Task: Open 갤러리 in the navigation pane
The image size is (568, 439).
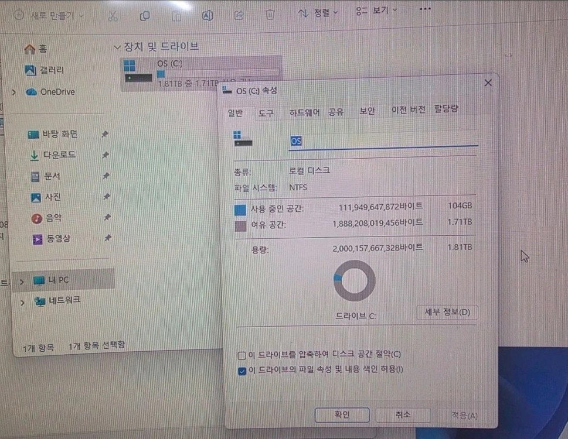Action: point(44,70)
